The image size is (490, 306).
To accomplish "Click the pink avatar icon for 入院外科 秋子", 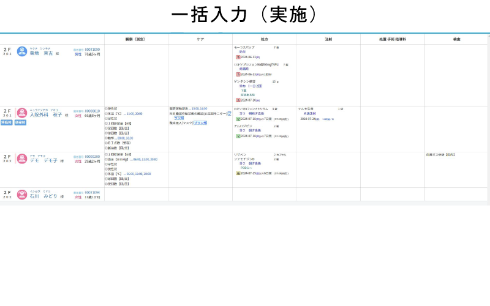I will tap(22, 113).
